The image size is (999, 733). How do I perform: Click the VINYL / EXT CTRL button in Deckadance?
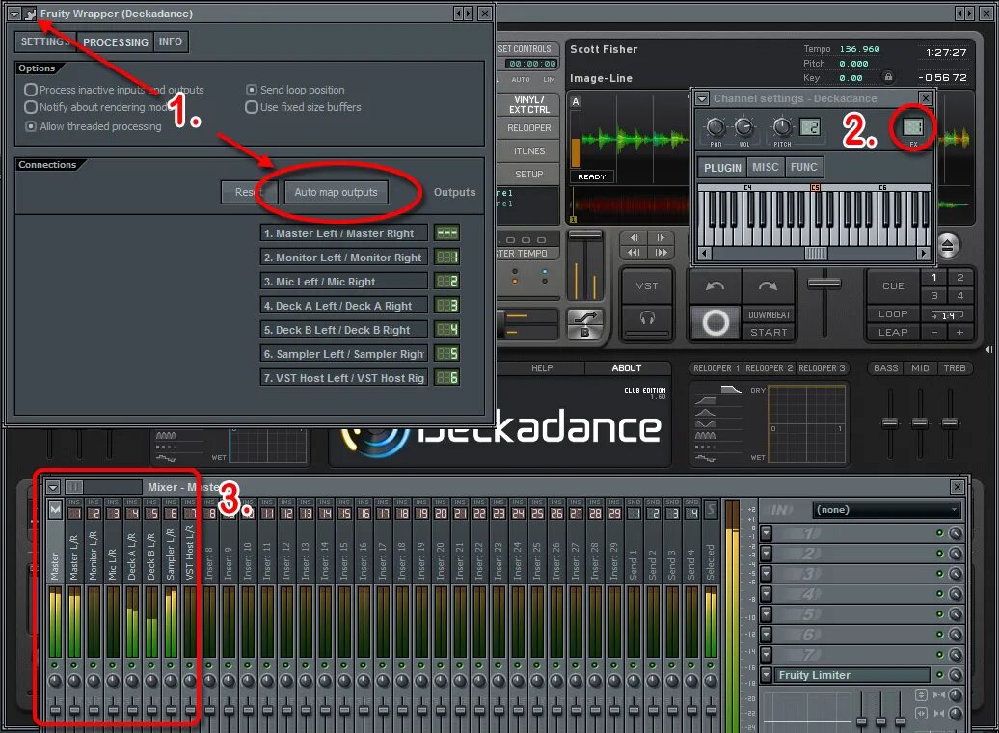tap(528, 104)
